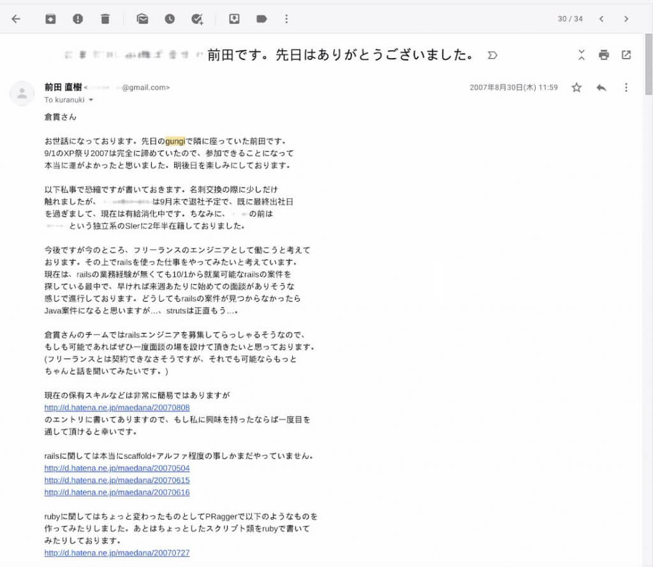
Task: Open the maedana/20070808 hatena link
Action: pyautogui.click(x=117, y=408)
